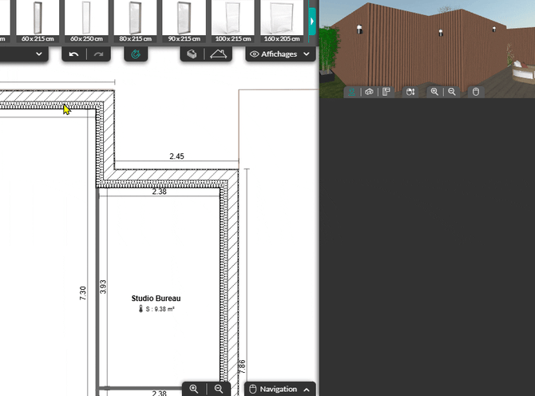Viewport: 535px width, 396px height.
Task: Click mouse vertical movement icon in 3D view
Action: point(410,92)
